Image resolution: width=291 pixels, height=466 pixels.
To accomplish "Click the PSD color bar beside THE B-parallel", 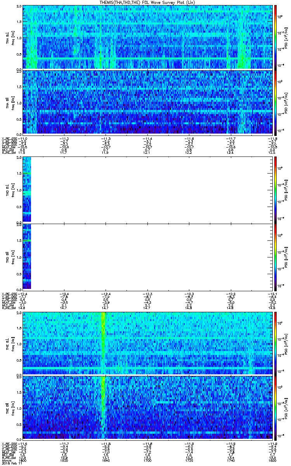I will coord(275,409).
